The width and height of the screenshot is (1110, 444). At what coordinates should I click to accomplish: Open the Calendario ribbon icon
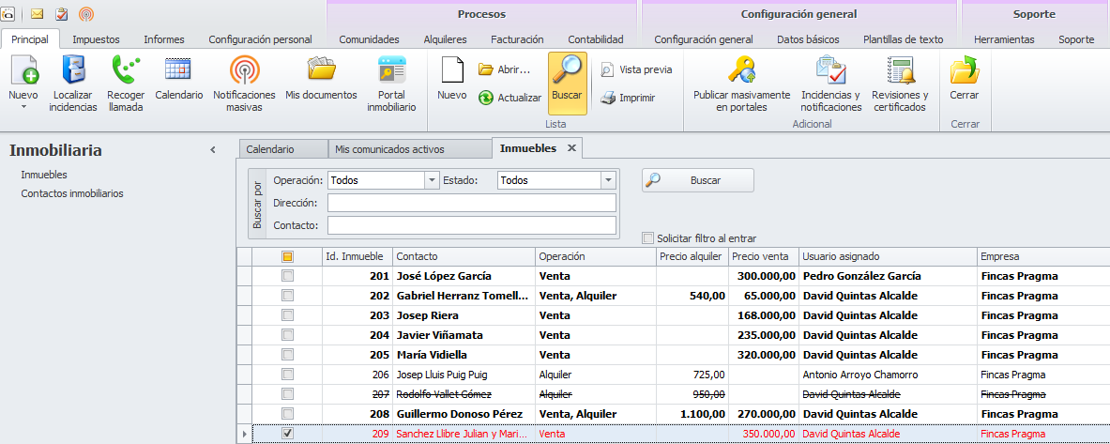coord(178,70)
